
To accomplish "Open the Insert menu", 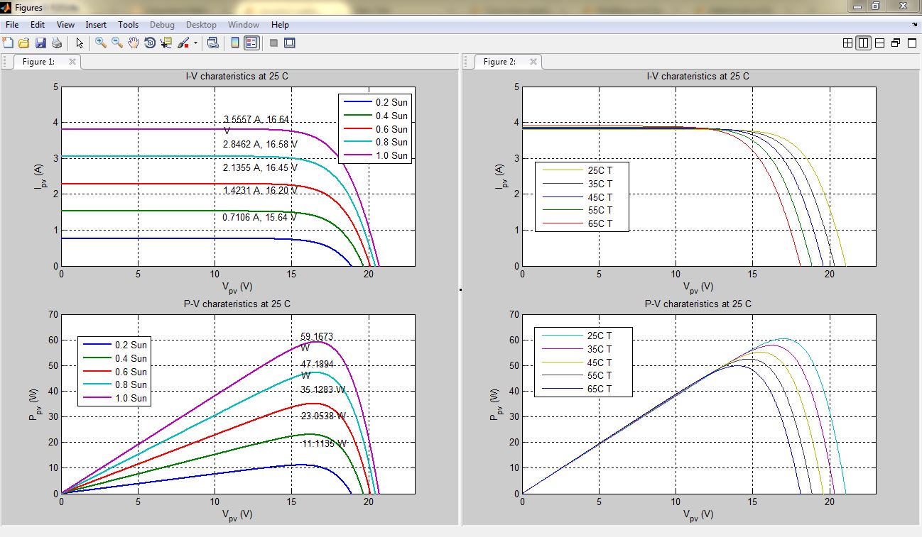I will [96, 25].
